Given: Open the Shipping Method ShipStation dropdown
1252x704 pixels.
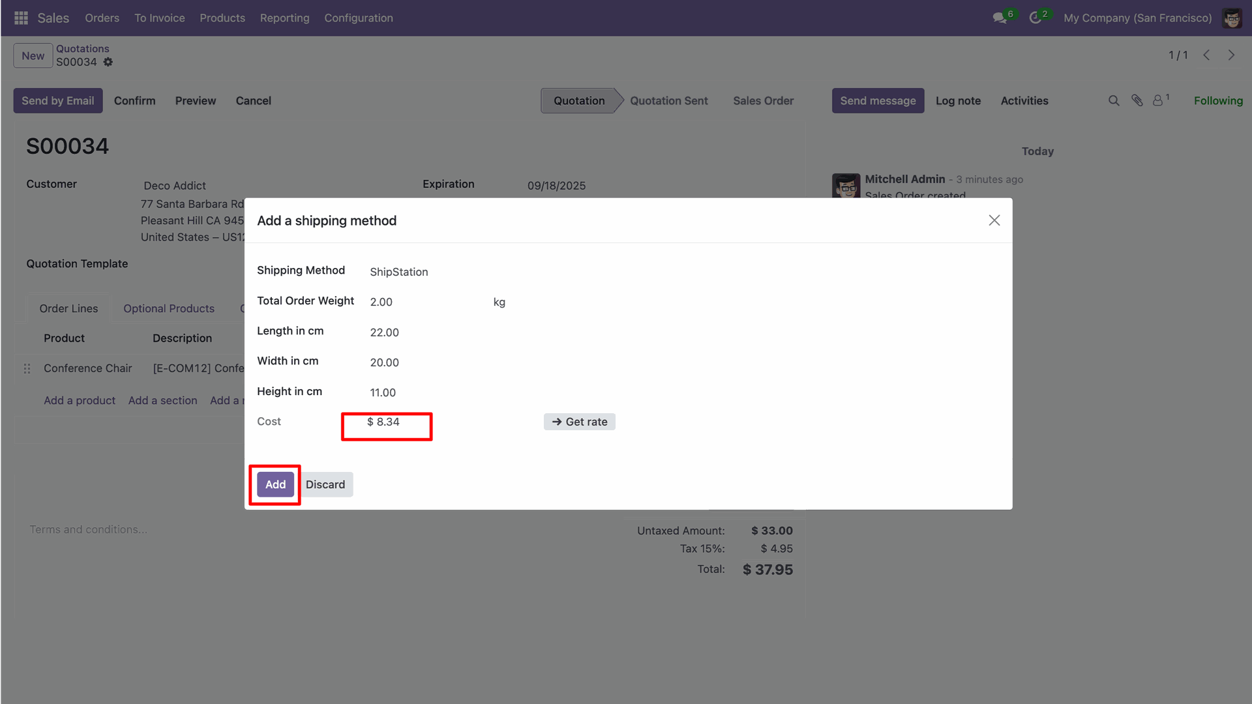Looking at the screenshot, I should click(399, 272).
